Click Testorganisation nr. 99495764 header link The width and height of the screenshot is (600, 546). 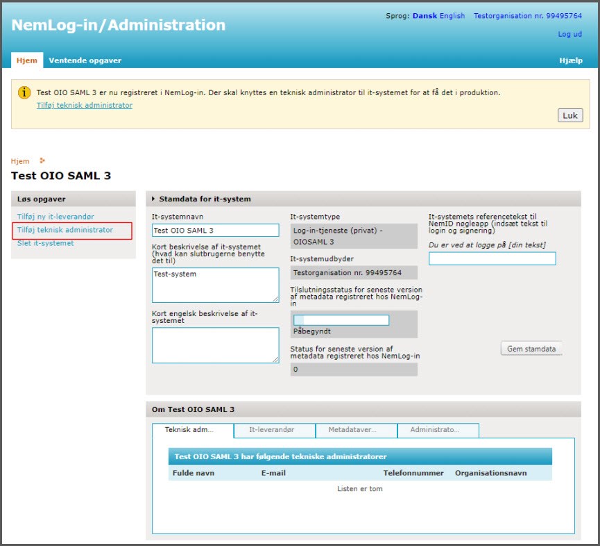click(528, 16)
